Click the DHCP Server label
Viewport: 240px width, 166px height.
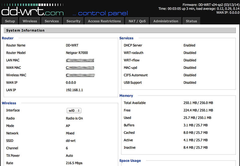pyautogui.click(x=133, y=45)
